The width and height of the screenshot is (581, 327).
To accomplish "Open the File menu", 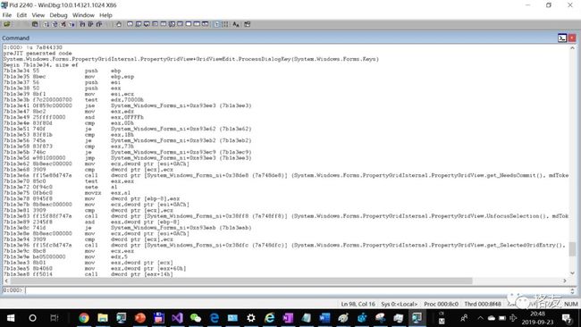I will 6,15.
